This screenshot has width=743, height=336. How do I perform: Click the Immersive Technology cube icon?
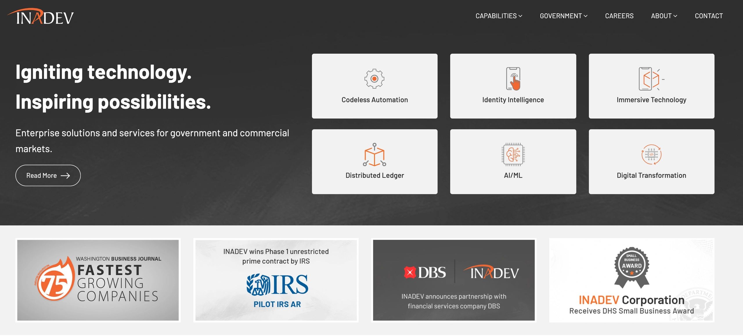651,79
